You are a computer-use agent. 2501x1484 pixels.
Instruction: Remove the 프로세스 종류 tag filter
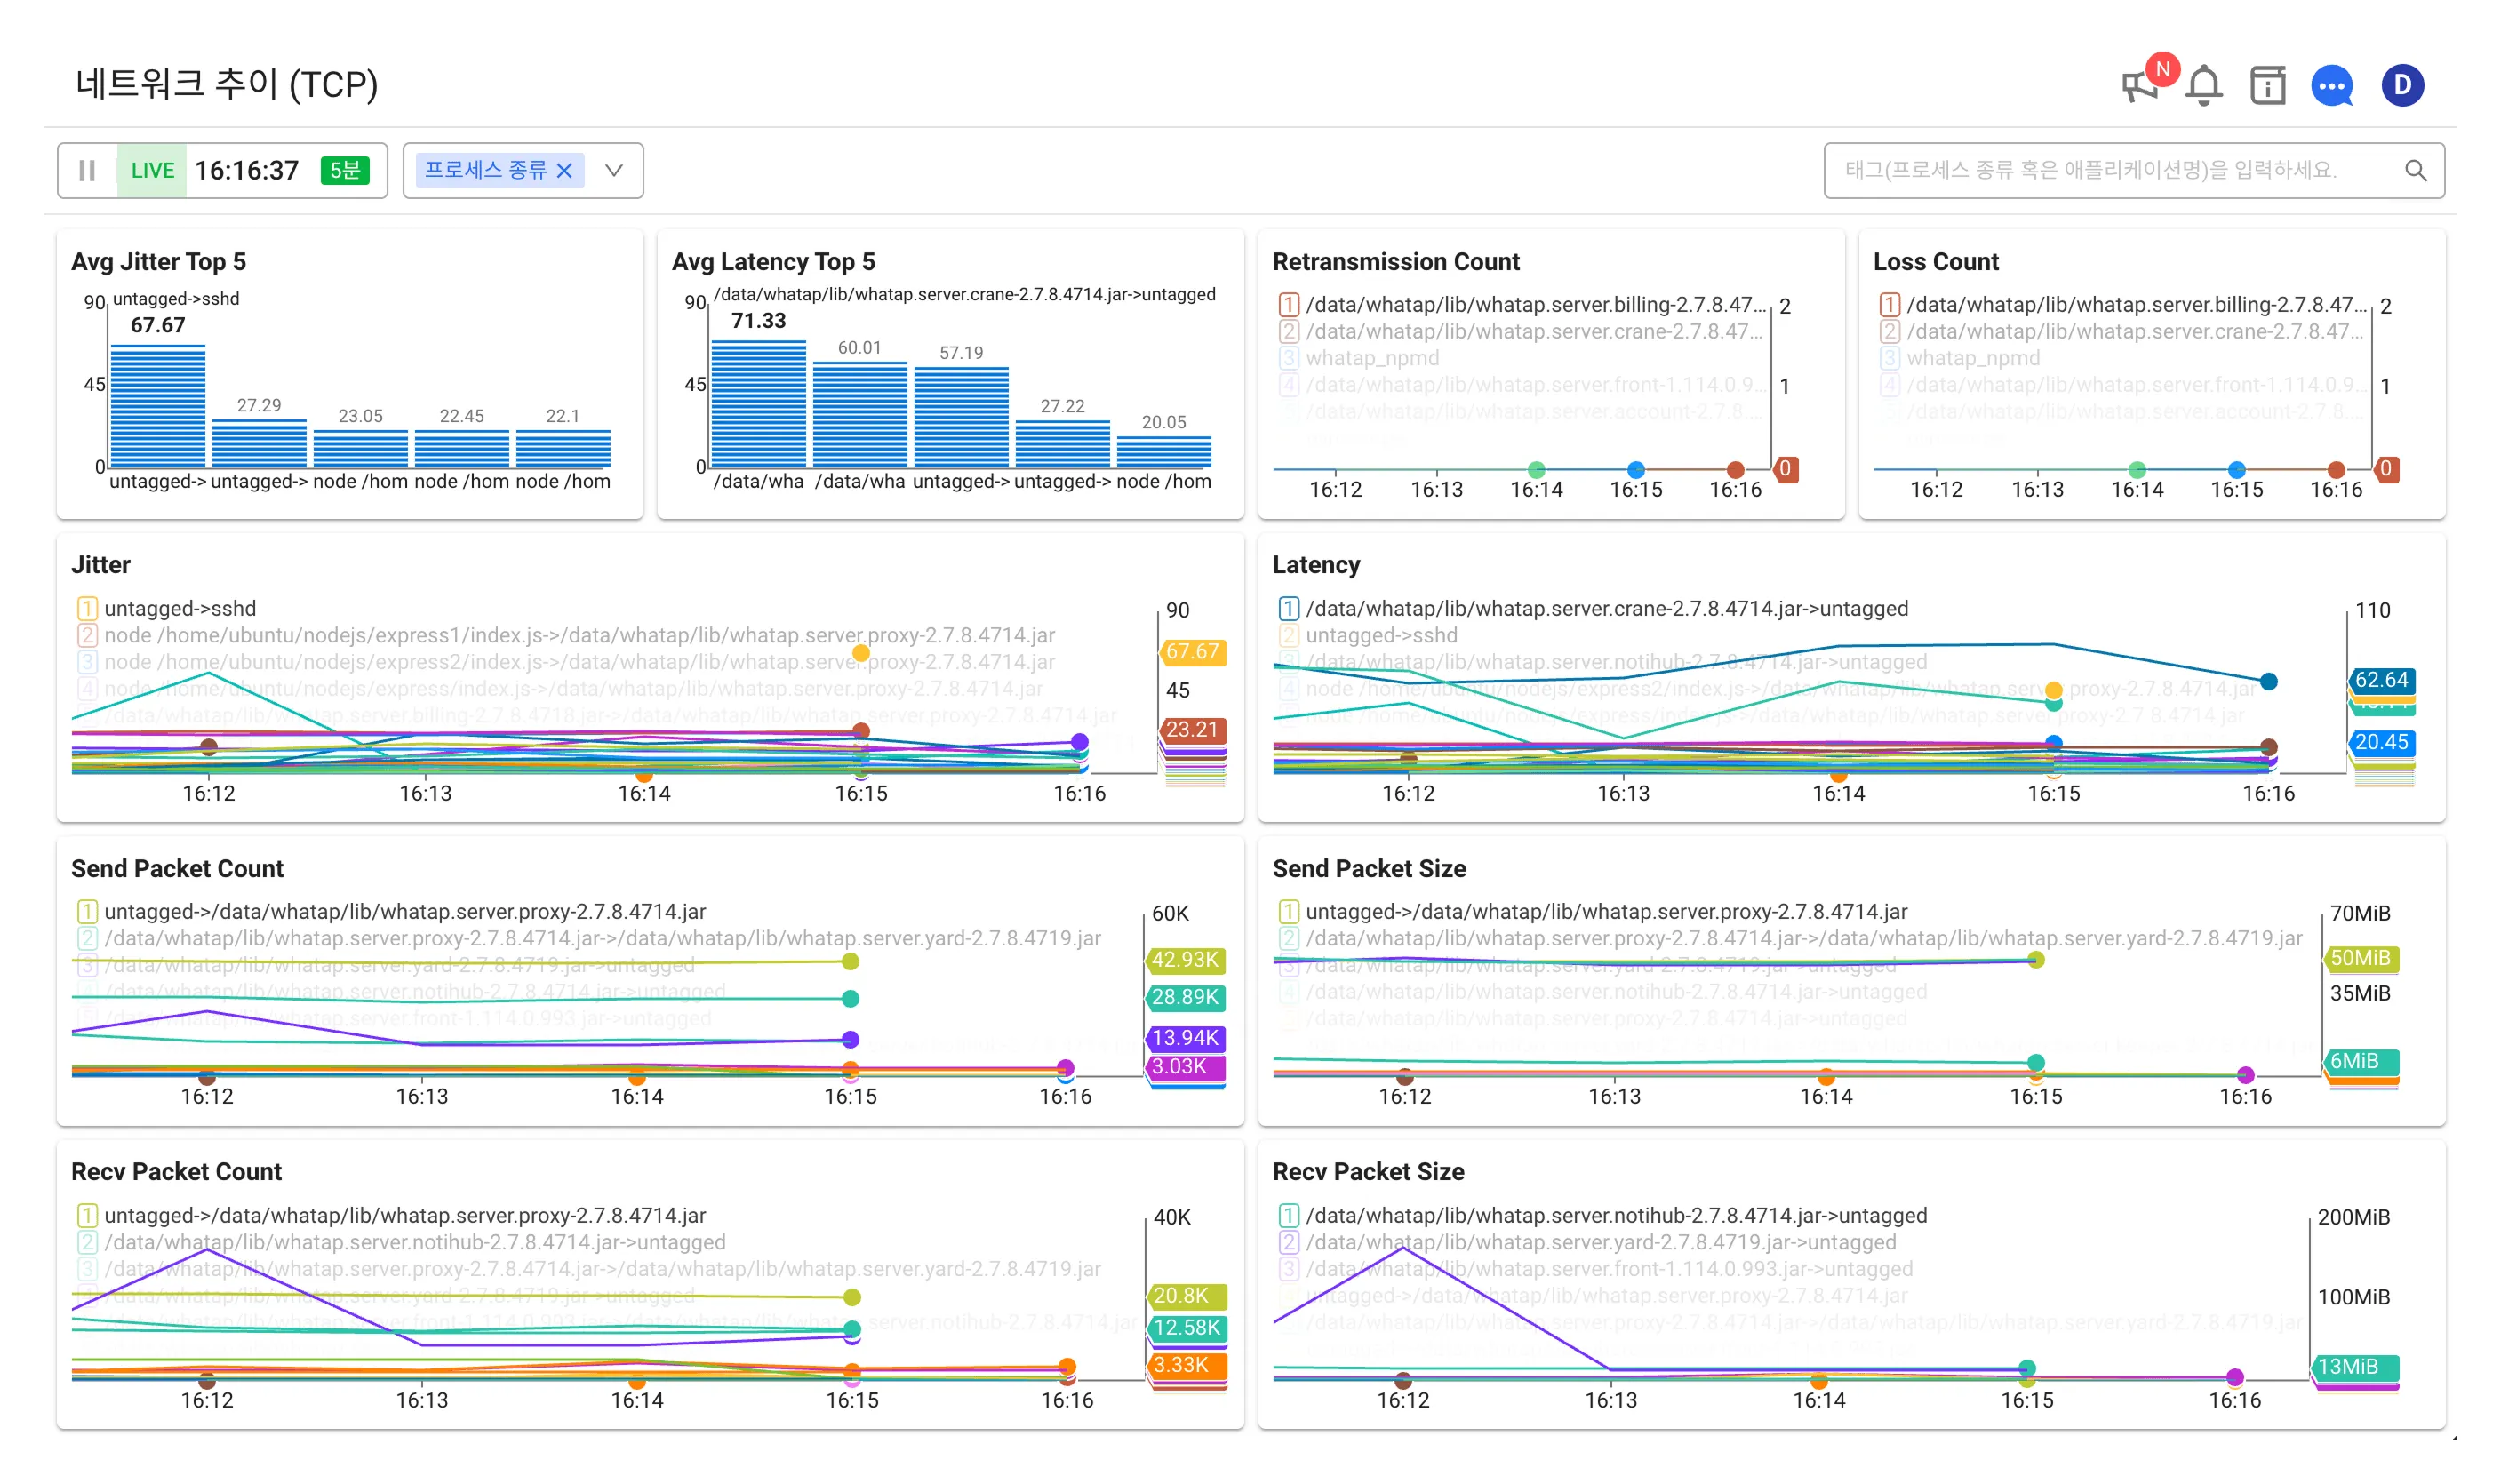(x=564, y=170)
